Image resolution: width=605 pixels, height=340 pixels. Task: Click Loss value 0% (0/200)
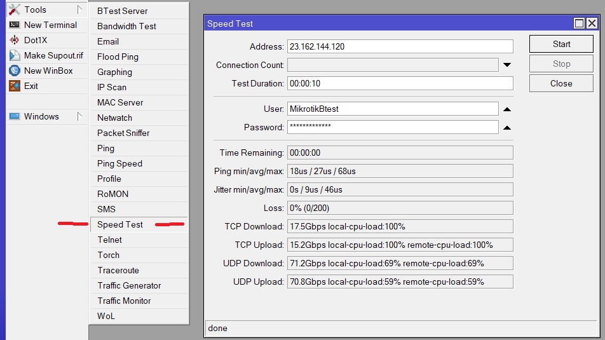click(x=400, y=208)
